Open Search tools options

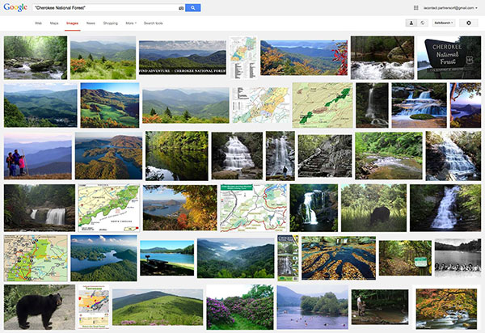click(x=153, y=23)
